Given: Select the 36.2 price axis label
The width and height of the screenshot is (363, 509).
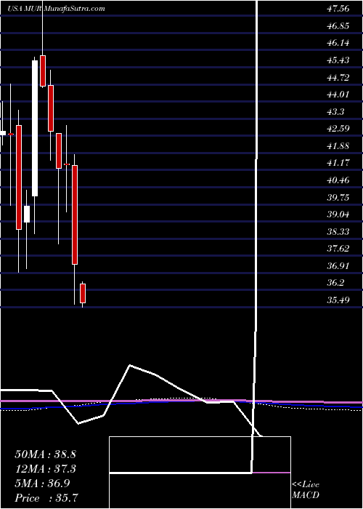Looking at the screenshot, I should click(335, 283).
